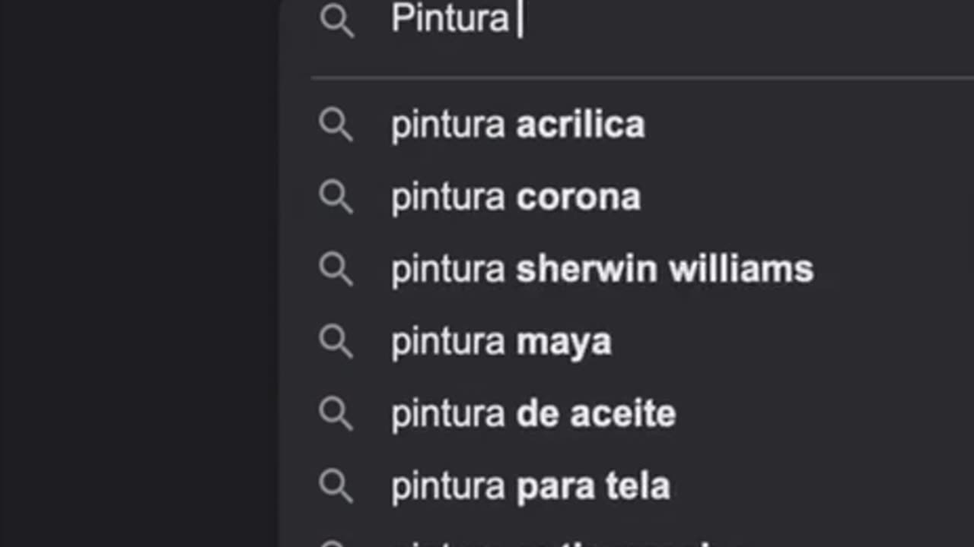This screenshot has width=974, height=547.
Task: Choose the "pintura de aceite" suggestion
Action: [533, 413]
